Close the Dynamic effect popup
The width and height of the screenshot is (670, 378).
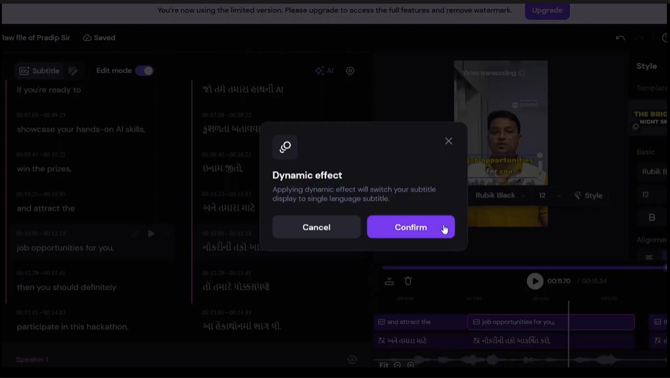(449, 141)
